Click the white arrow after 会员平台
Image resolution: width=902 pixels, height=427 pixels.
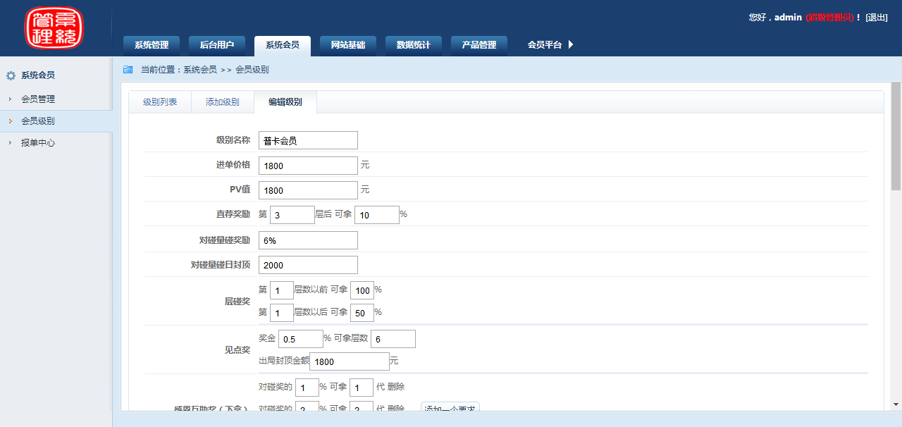point(571,44)
